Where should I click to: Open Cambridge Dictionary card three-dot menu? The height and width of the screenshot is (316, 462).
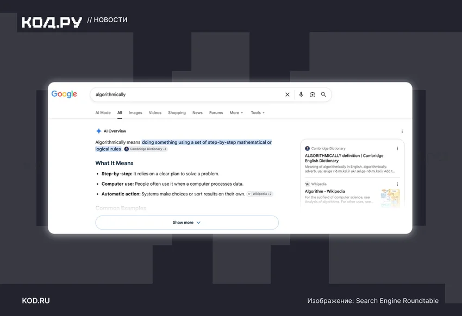397,149
